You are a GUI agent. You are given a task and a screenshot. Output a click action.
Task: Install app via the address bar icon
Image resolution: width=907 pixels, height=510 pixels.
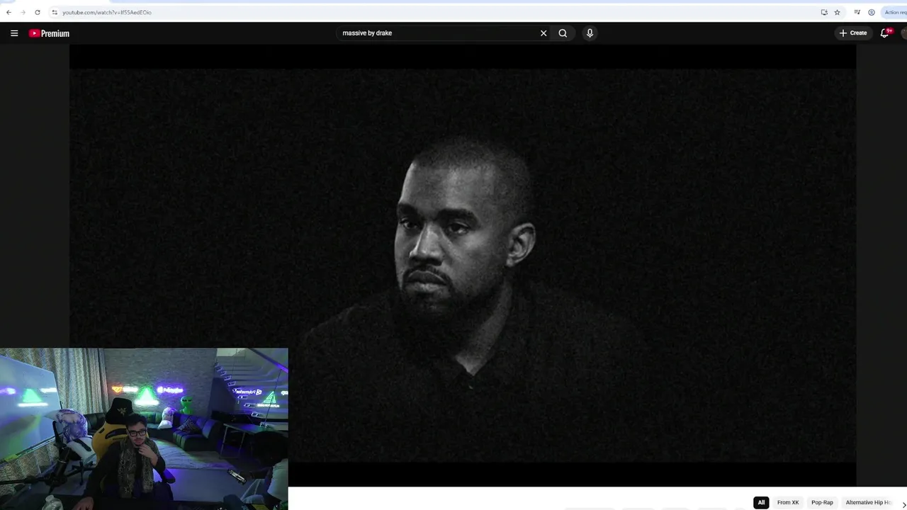click(x=824, y=12)
